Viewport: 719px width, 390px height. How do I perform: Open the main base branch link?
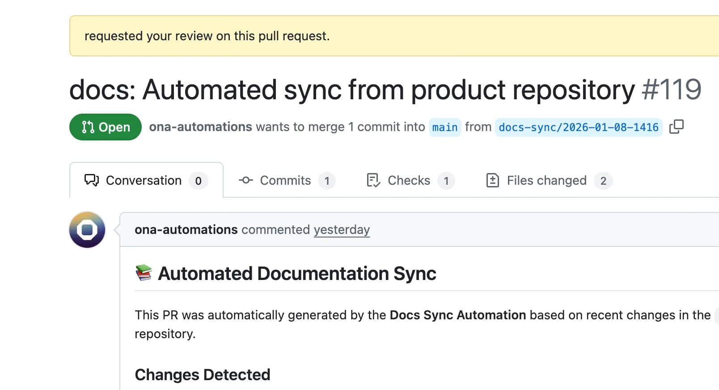pyautogui.click(x=444, y=127)
